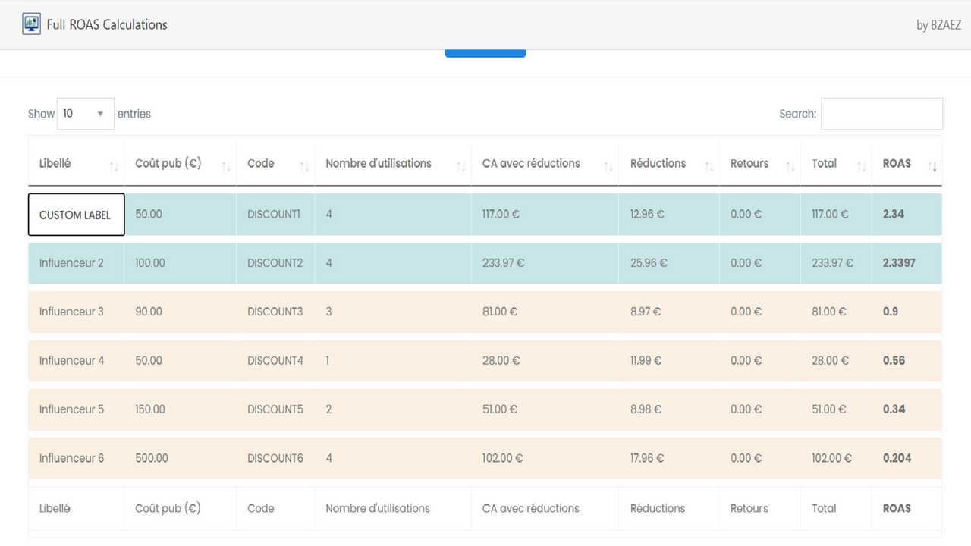The height and width of the screenshot is (546, 971).
Task: Click the Nombre d'utilisations header text
Action: (x=379, y=163)
